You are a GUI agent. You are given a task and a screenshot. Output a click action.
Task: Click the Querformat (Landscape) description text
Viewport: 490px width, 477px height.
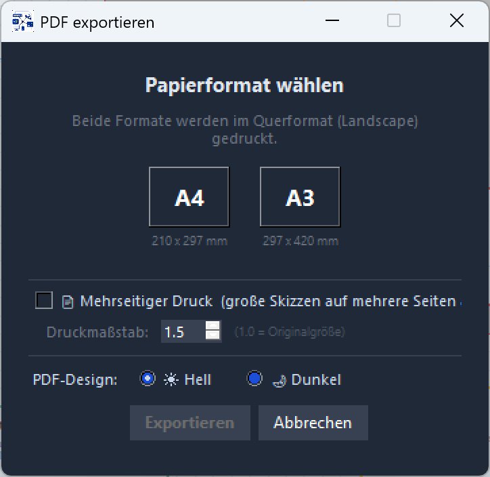[x=245, y=129]
